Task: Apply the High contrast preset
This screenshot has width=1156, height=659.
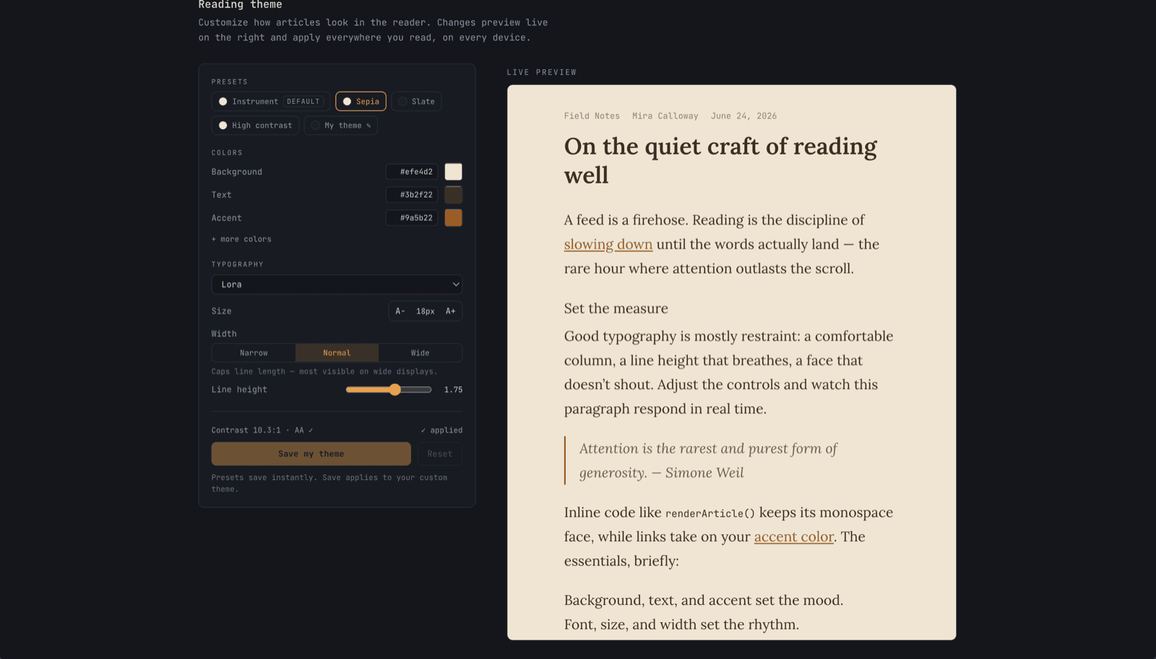Action: [255, 126]
